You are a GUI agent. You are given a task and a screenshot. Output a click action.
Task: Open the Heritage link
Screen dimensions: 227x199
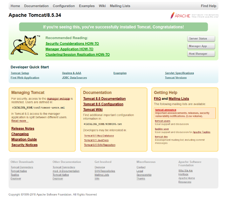[x=183, y=174]
